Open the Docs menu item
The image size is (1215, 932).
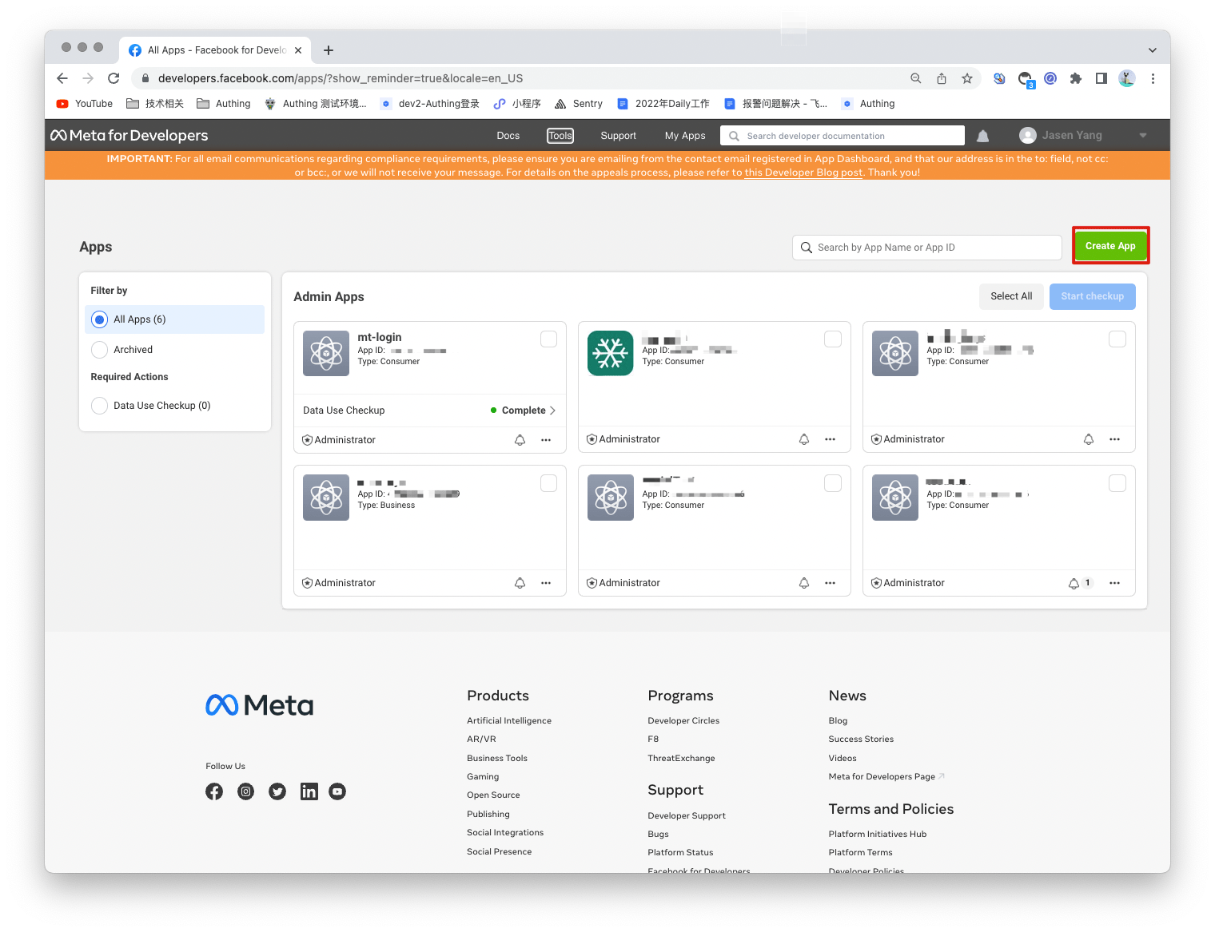pyautogui.click(x=508, y=136)
